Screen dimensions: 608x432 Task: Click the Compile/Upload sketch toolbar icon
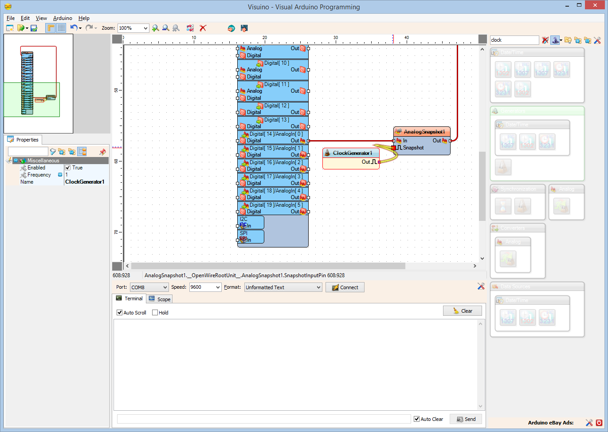(x=243, y=28)
